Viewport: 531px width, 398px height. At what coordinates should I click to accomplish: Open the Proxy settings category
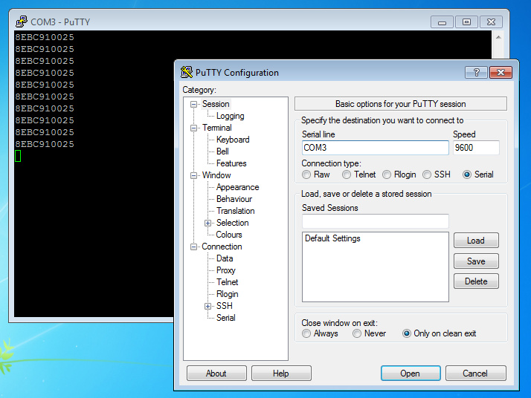pos(226,270)
